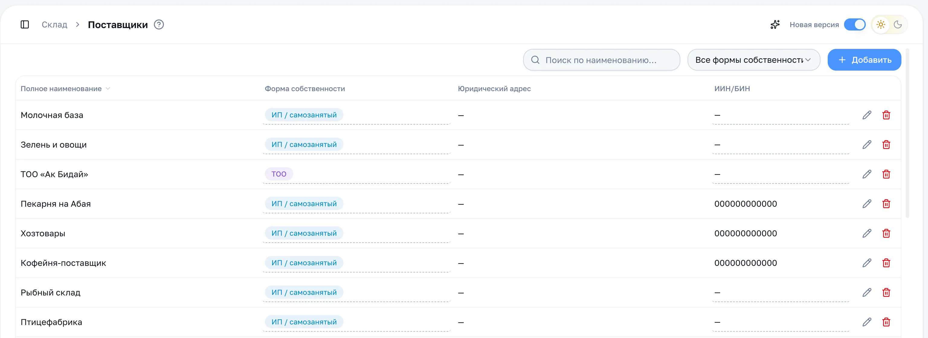Click the vertical scrollbar on the right
Viewport: 928px width, 338px height.
(x=907, y=133)
